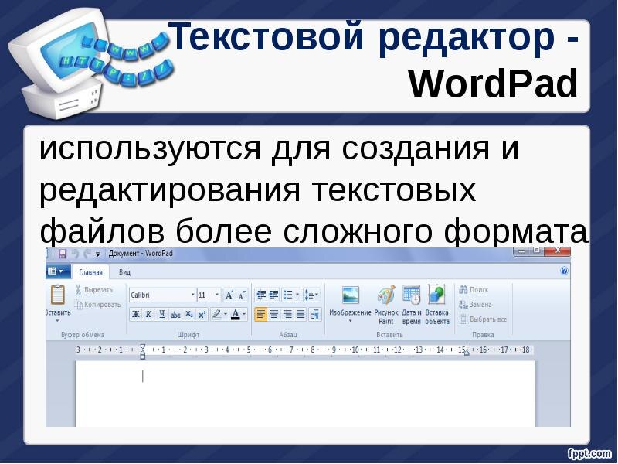The image size is (618, 464).
Task: Toggle italic (К) formatting
Action: 148,314
